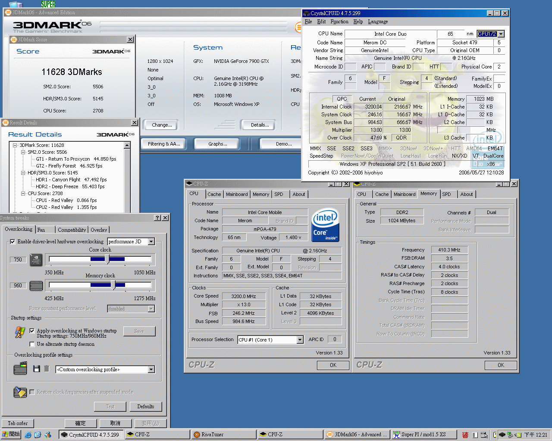Click the third quick launch icon
The height and width of the screenshot is (441, 552).
[x=47, y=435]
